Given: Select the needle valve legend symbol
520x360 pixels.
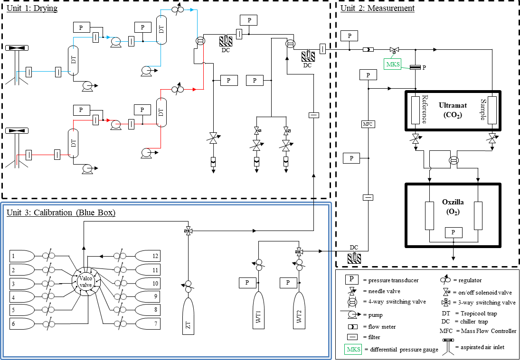Looking at the screenshot, I should pyautogui.click(x=351, y=290).
